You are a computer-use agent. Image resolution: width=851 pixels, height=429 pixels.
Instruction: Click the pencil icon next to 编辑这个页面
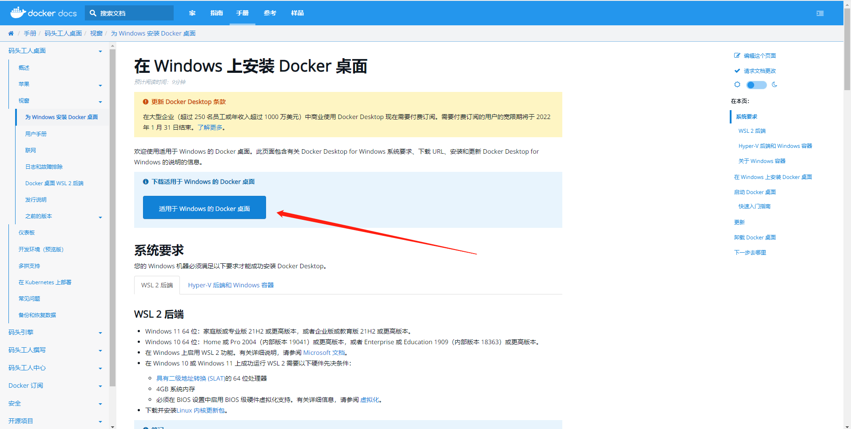point(737,56)
